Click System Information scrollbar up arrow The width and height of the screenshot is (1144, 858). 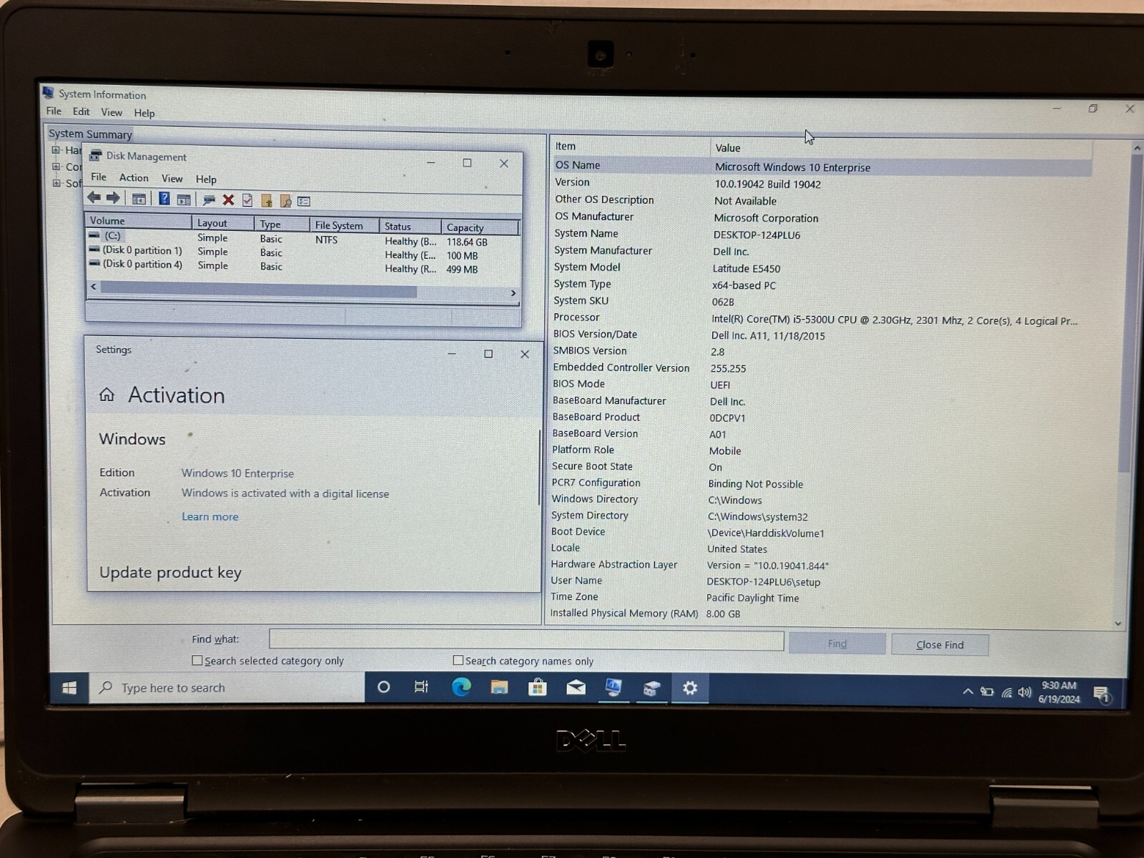(x=1137, y=148)
